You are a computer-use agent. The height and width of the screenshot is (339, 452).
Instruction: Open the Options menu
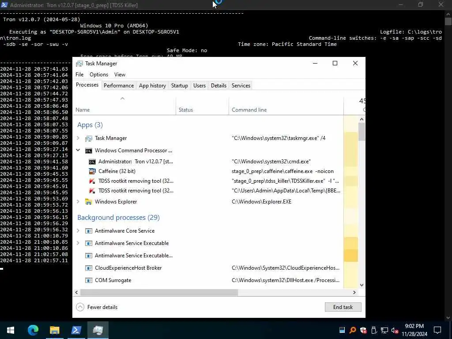point(99,74)
